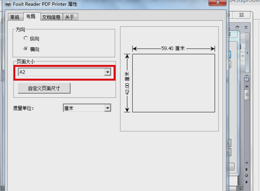Select the 纵向 portrait orientation

31,39
